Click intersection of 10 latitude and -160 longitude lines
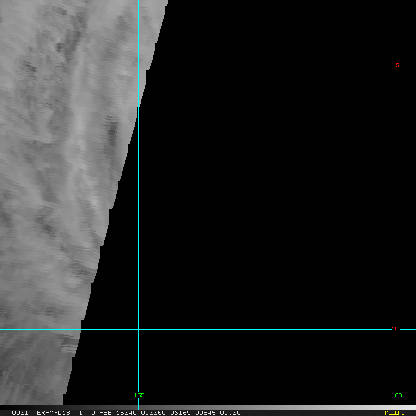This screenshot has width=416, height=416. (396, 330)
